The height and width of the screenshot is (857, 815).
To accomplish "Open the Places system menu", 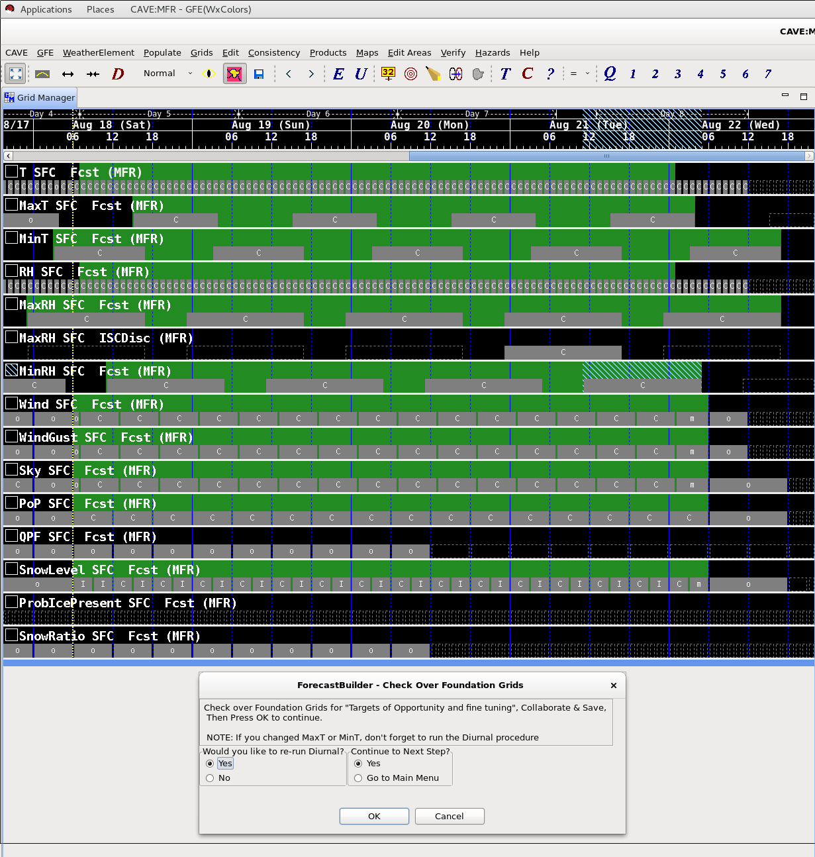I will click(100, 9).
